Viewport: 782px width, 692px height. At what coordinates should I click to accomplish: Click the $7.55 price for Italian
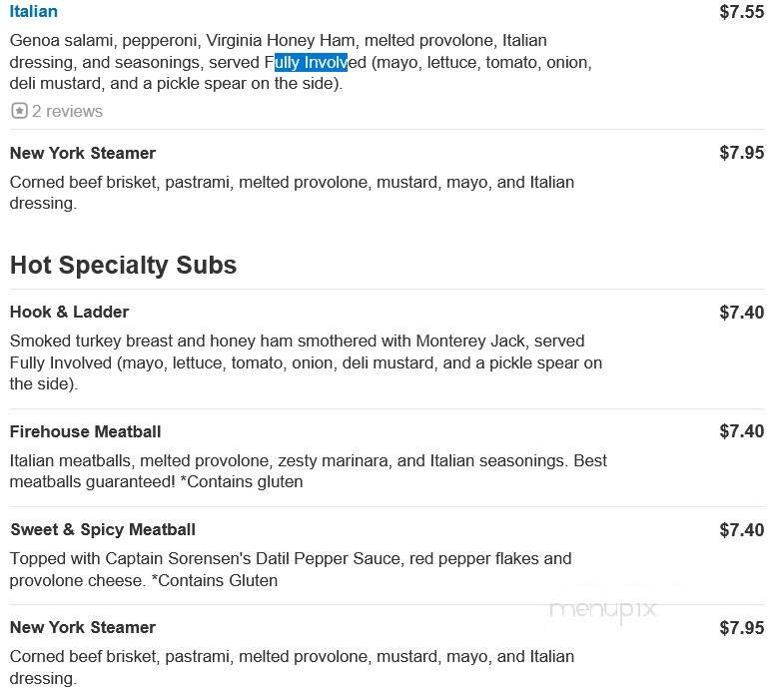741,12
